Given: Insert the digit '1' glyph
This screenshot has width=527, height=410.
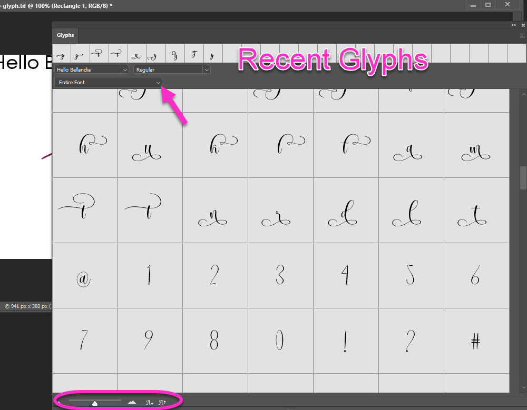Looking at the screenshot, I should coord(150,275).
